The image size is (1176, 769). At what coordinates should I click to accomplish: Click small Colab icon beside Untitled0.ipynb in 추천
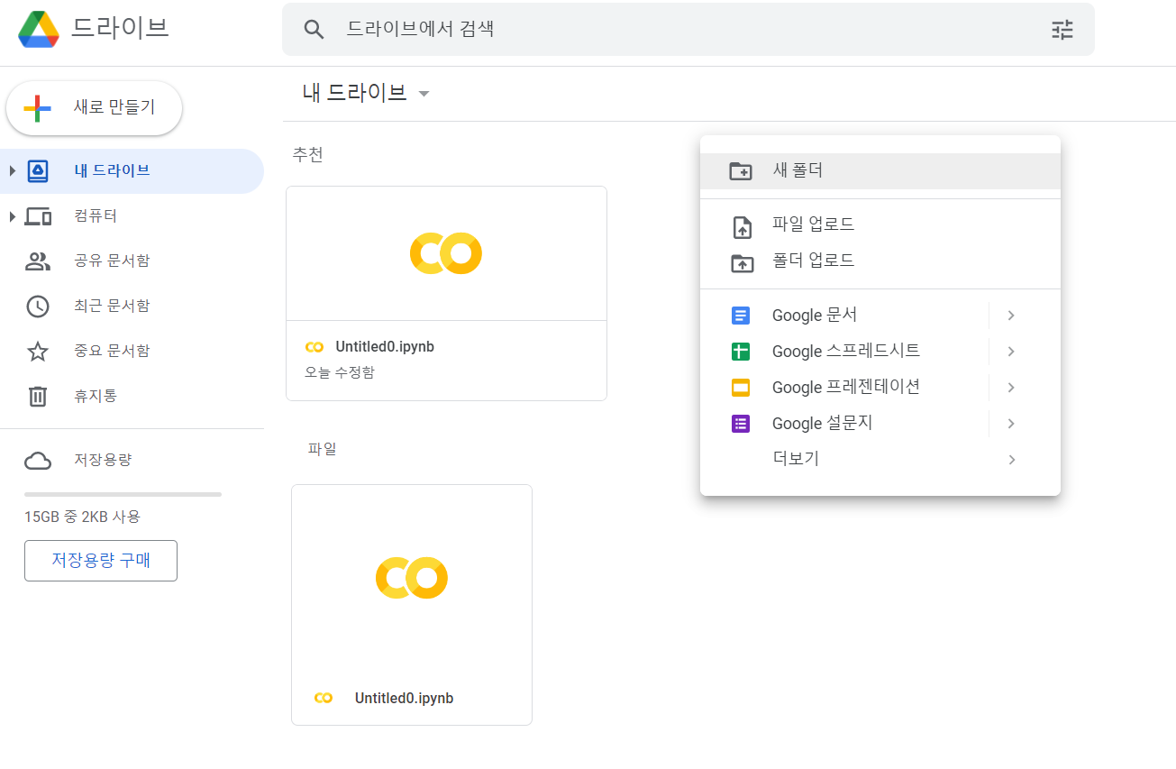(x=315, y=346)
